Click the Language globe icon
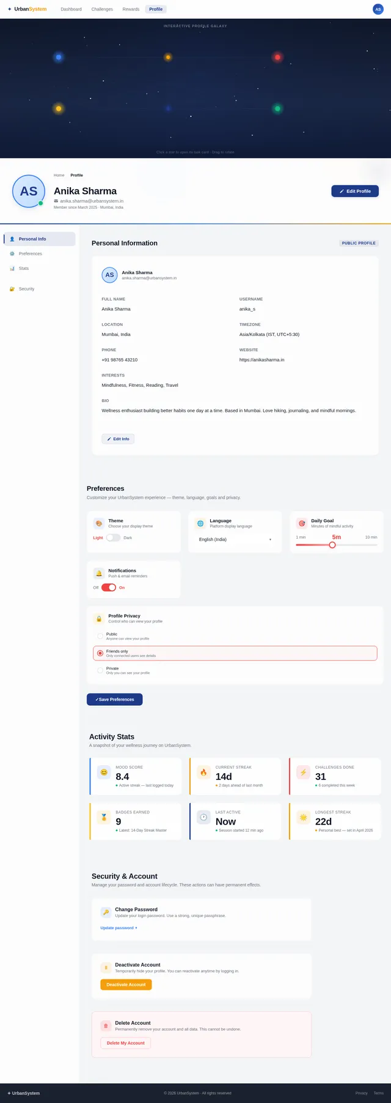Viewport: 391px width, 1103px height. click(x=200, y=523)
